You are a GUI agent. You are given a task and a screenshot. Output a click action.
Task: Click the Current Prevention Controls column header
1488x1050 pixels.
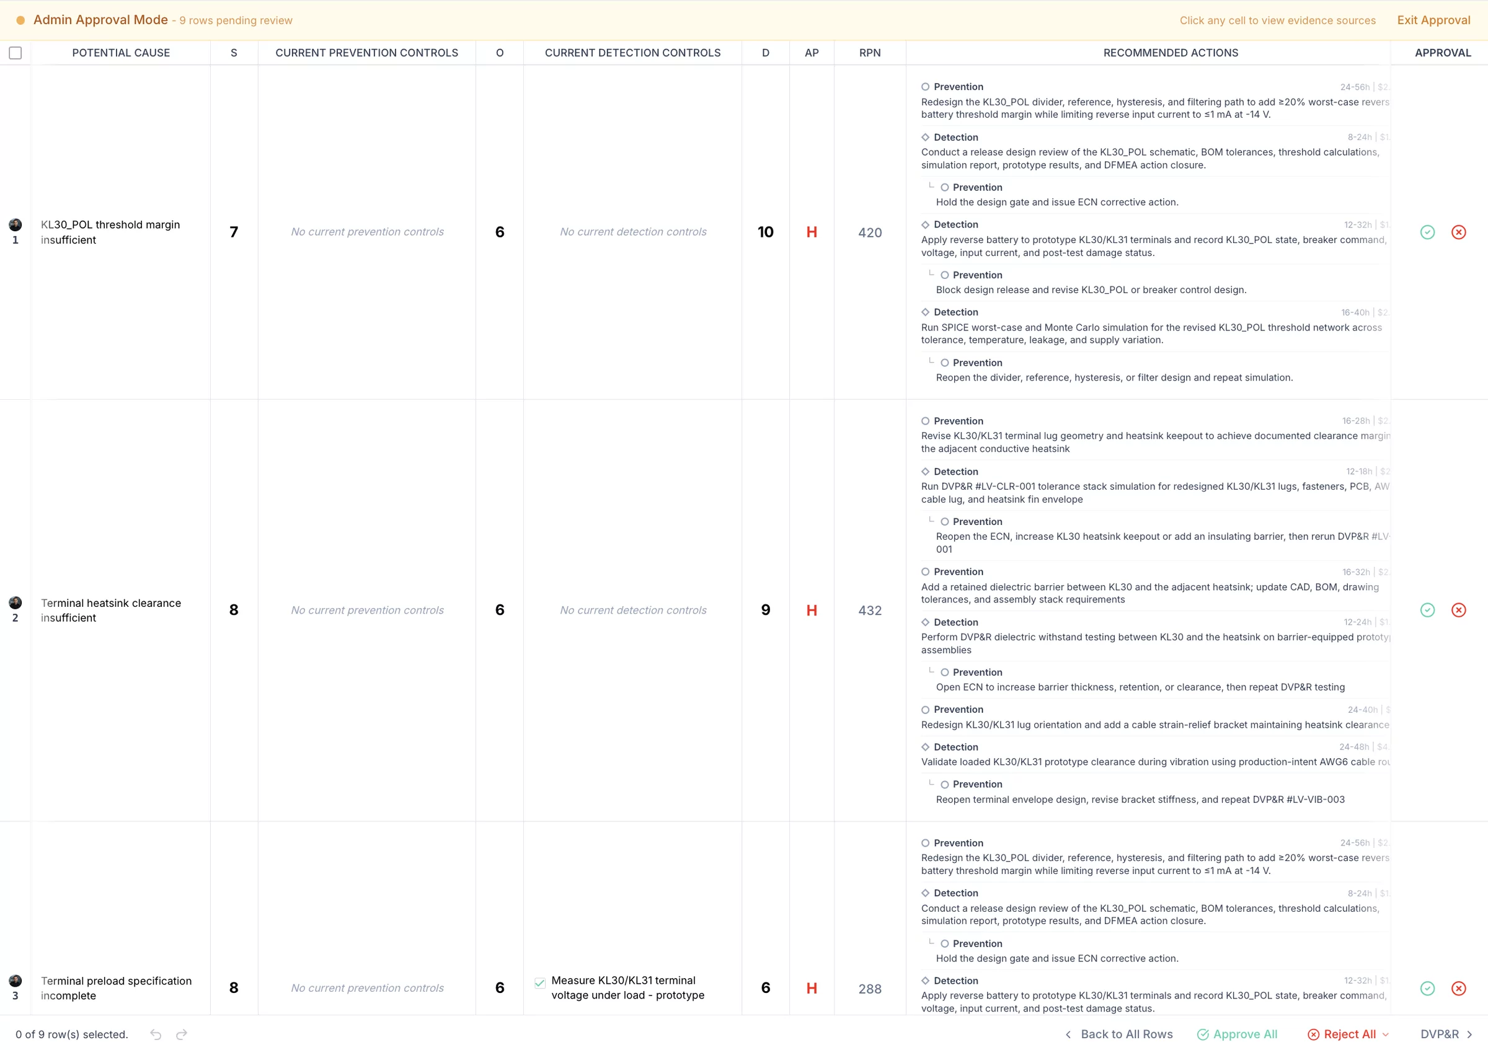tap(366, 53)
